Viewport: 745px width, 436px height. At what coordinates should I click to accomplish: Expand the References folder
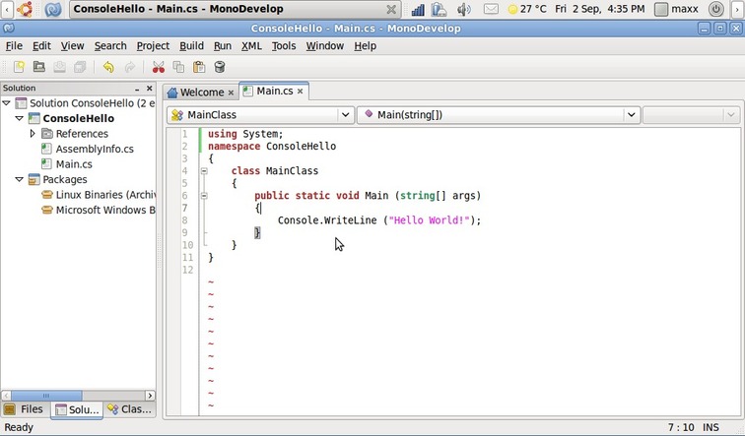[x=33, y=133]
